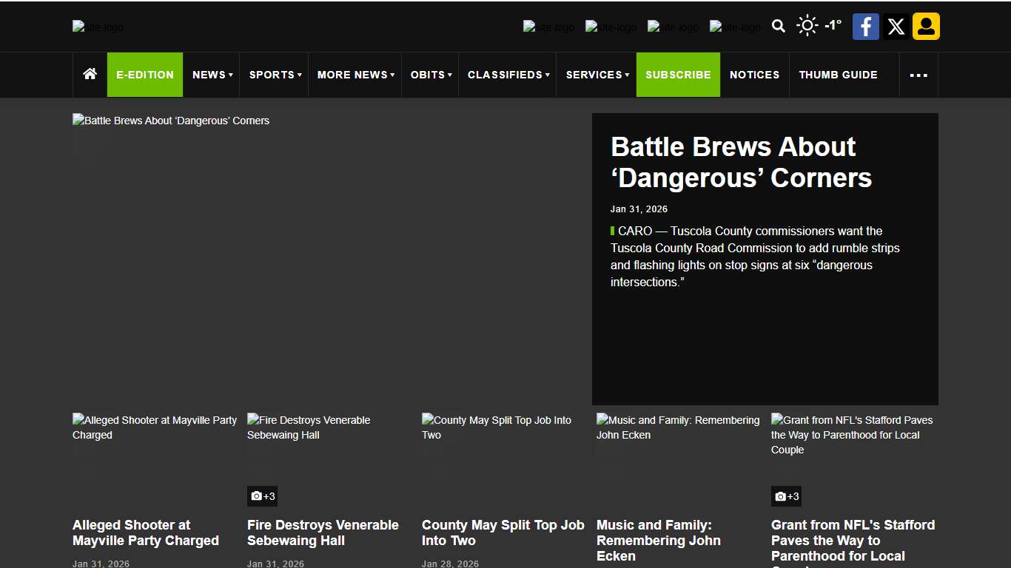The image size is (1011, 568).
Task: Click camera +3 badge on NFL's Stafford story
Action: point(786,496)
